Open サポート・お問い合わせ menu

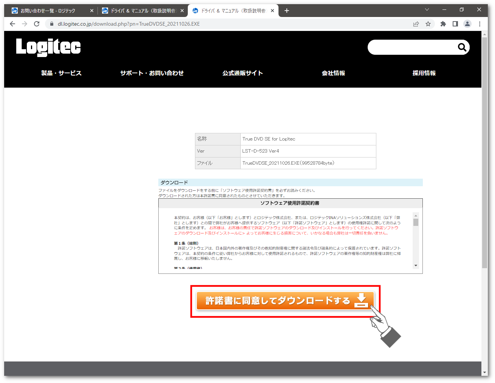[152, 73]
